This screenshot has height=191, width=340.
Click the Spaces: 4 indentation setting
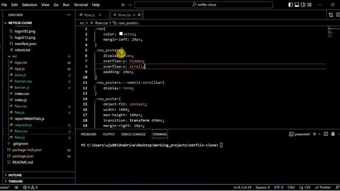[262, 187]
